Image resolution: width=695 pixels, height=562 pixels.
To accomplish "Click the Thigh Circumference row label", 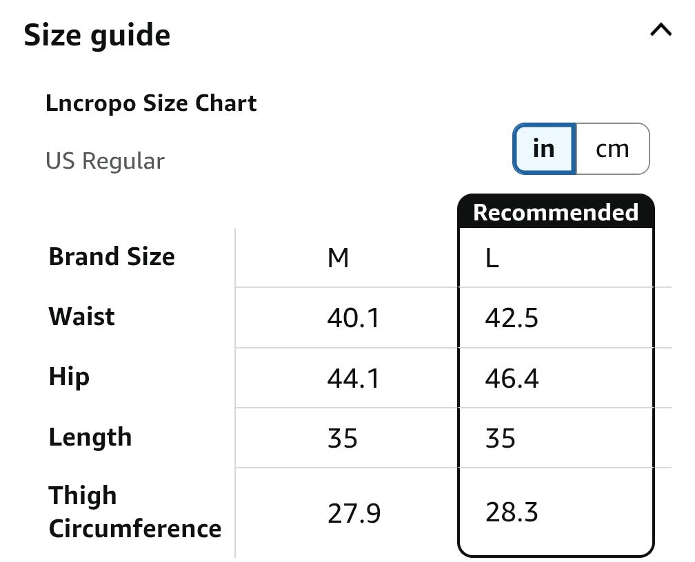I will pos(134,512).
